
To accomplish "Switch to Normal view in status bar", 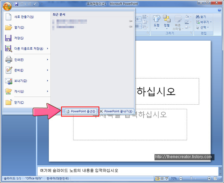I will coord(158,178).
